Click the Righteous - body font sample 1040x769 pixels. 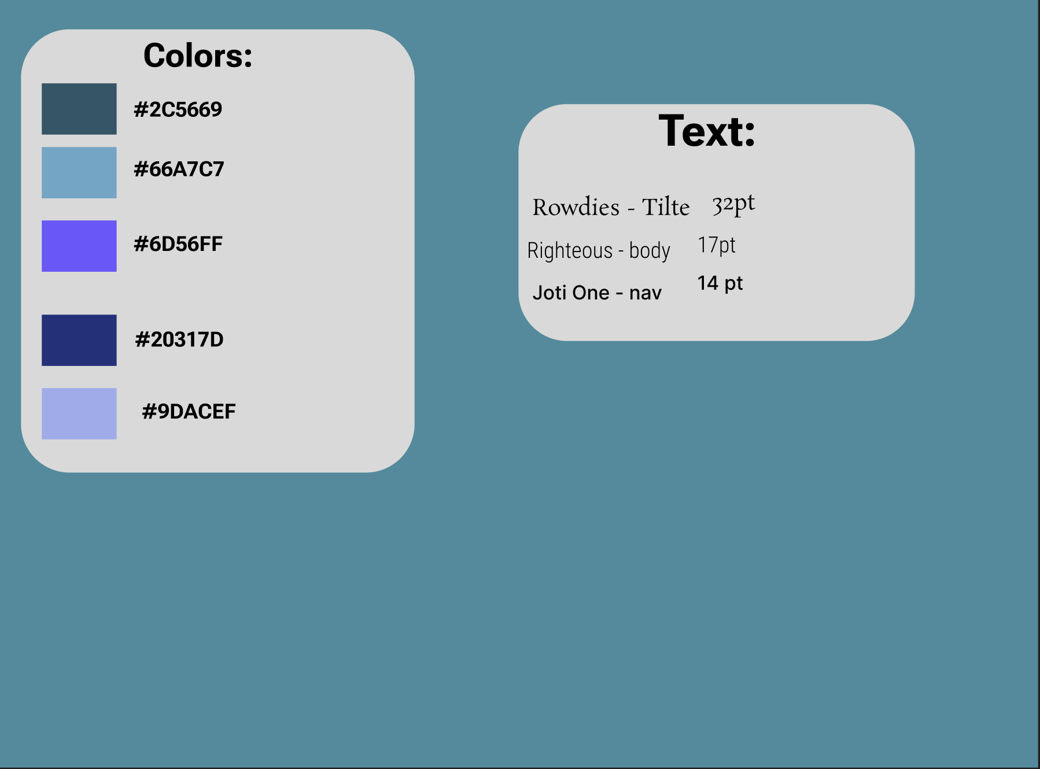click(x=599, y=250)
